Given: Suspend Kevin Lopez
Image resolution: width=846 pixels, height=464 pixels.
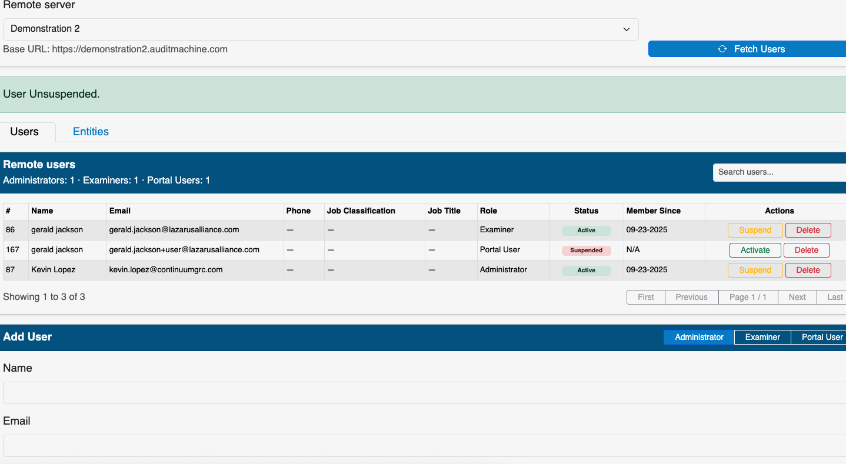Looking at the screenshot, I should (755, 270).
